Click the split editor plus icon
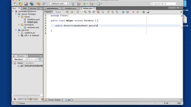 tap(181, 12)
